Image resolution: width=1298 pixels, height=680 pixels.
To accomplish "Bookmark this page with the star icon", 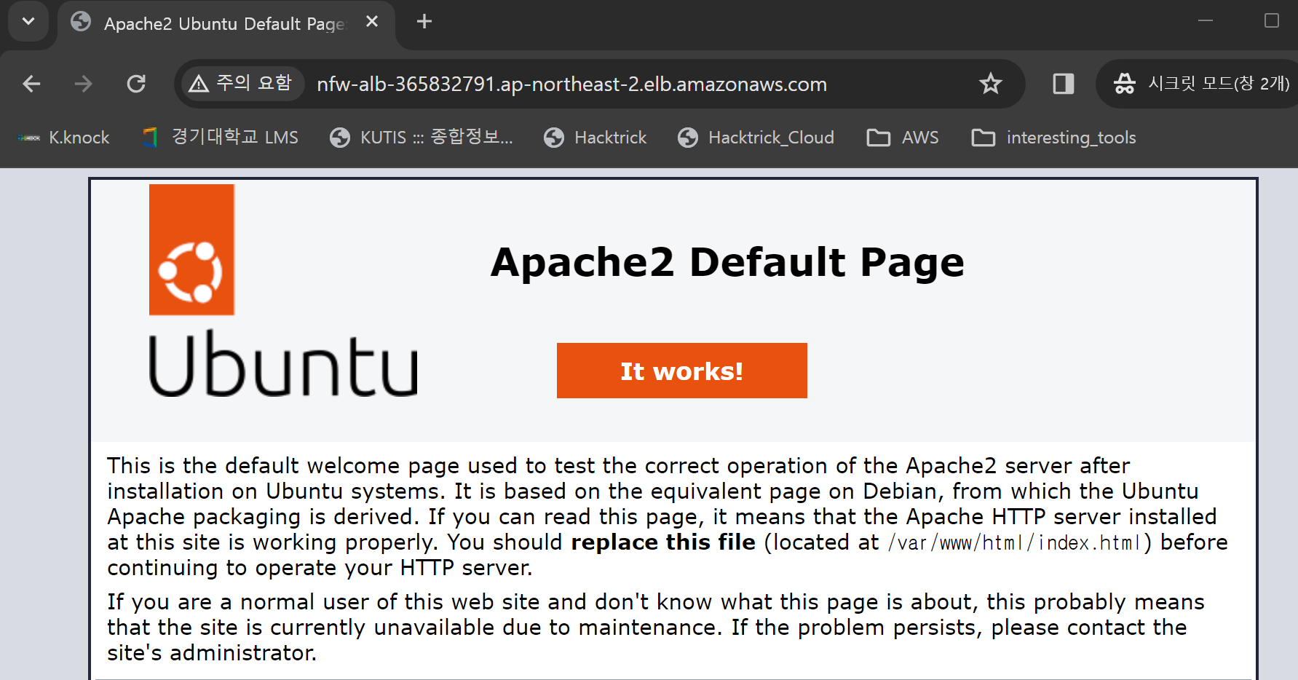I will (990, 84).
